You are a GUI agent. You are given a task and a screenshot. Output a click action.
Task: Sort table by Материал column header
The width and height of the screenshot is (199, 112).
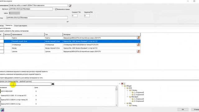point(102,35)
